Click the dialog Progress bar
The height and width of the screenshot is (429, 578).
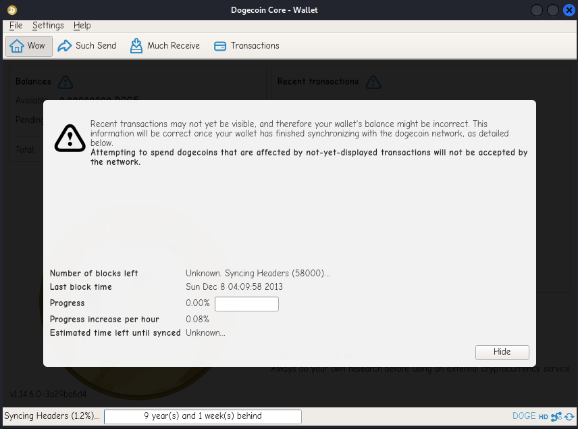tap(246, 304)
